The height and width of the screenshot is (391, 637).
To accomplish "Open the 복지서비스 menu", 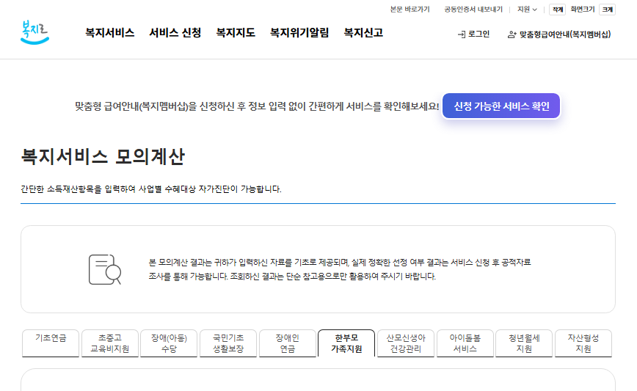I will tap(109, 33).
